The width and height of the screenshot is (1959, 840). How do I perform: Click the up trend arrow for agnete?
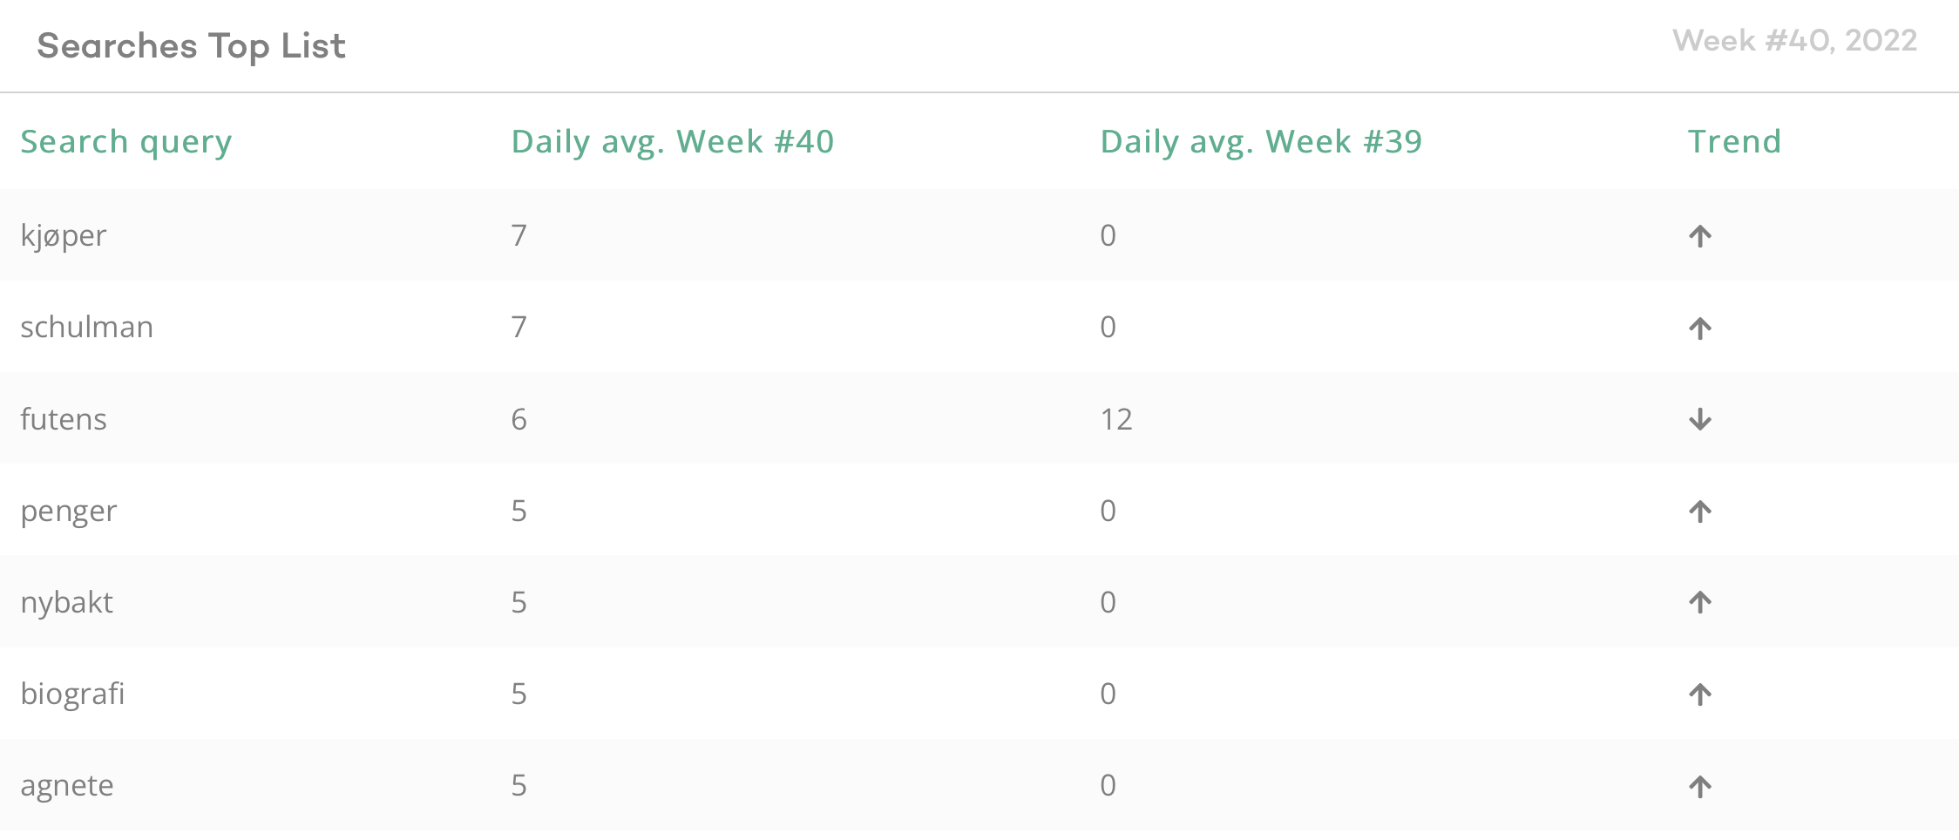click(x=1699, y=787)
